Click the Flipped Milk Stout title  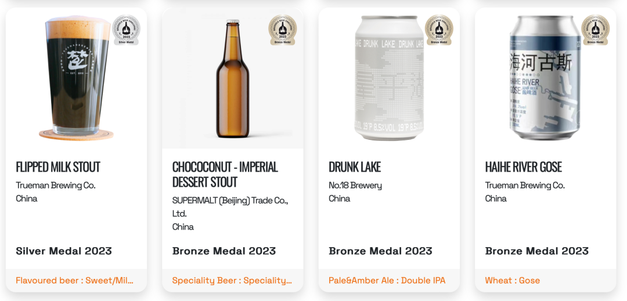(58, 167)
